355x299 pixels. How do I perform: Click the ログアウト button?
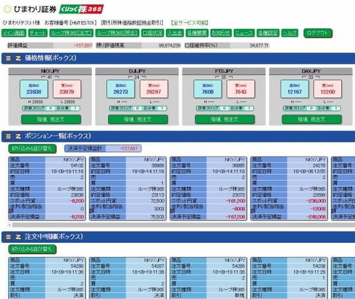tap(318, 33)
